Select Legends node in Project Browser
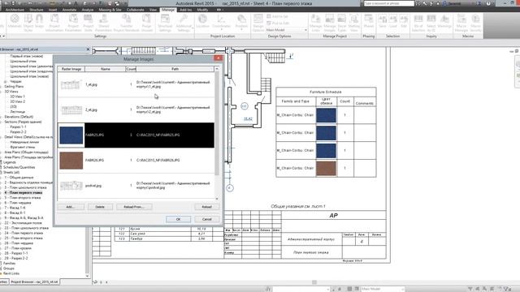 (9, 162)
